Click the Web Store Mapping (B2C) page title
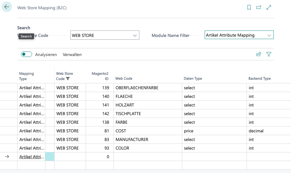The height and width of the screenshot is (173, 291). 42,8
